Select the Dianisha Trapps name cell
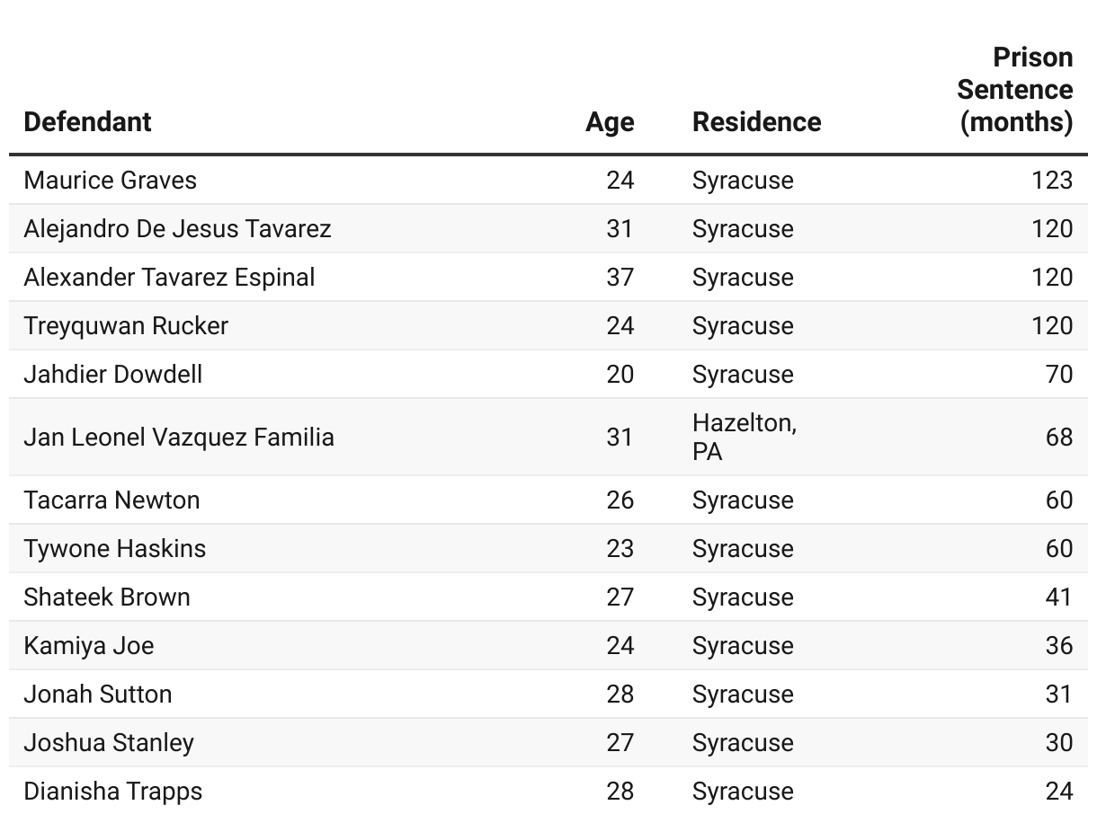Image resolution: width=1097 pixels, height=823 pixels. 113,792
